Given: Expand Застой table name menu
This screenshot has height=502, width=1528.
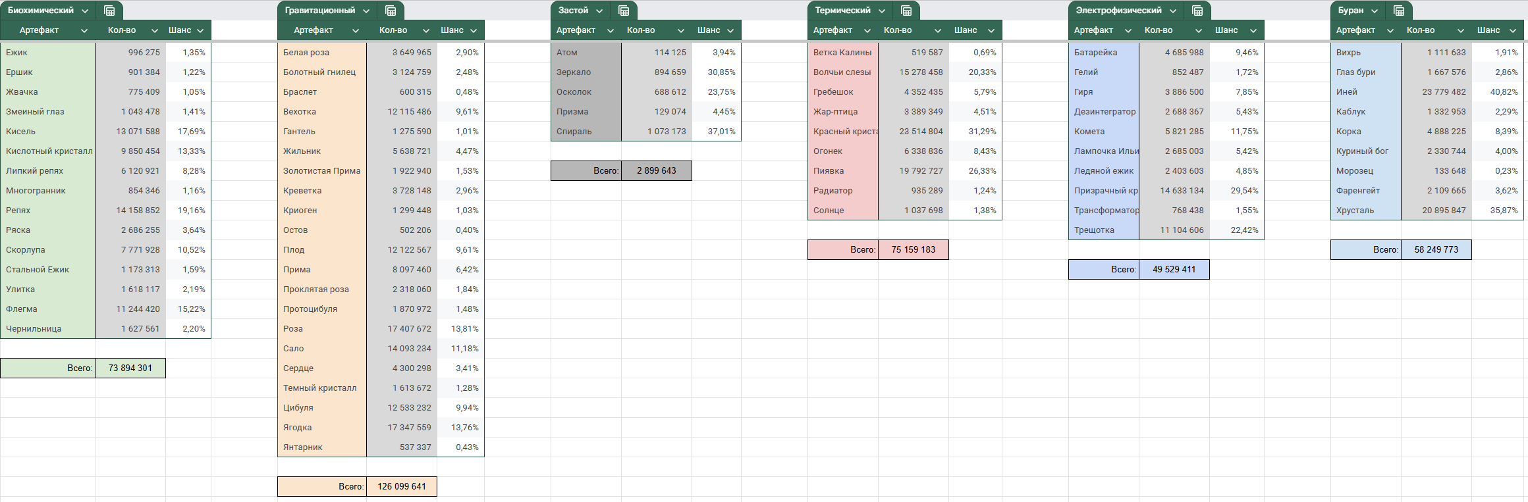Looking at the screenshot, I should 599,11.
